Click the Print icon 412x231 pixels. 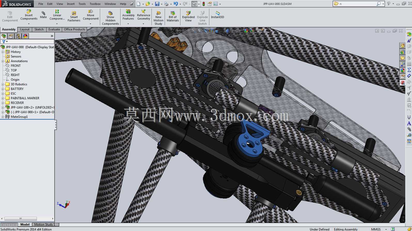tap(167, 4)
